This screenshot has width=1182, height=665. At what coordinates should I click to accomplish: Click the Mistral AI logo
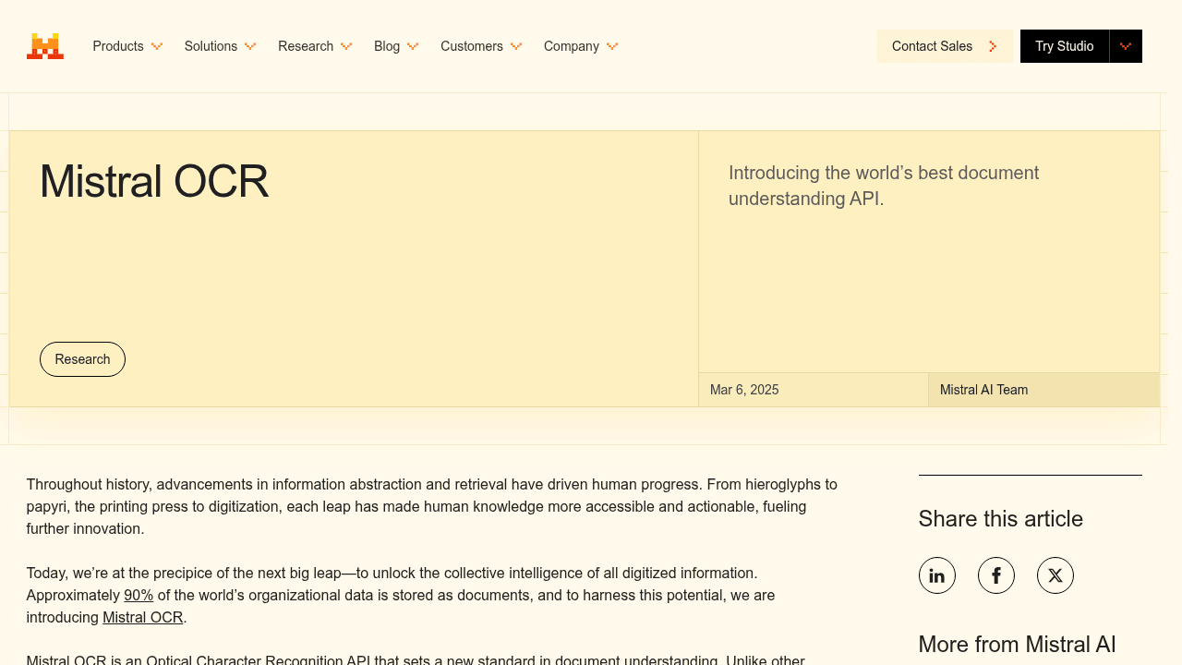click(45, 46)
